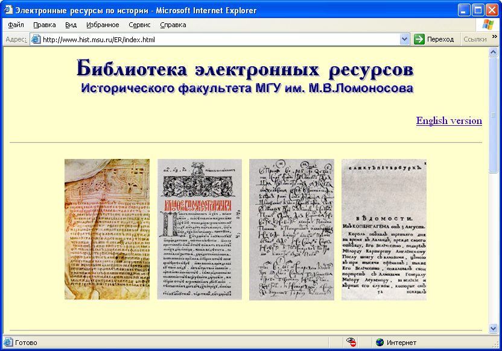
Task: Click the Библиотека электронных ресурсов heading
Action: 245,69
